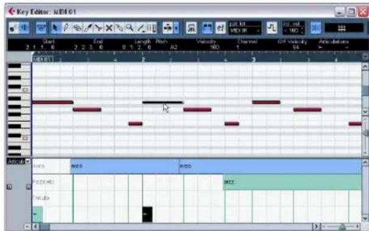Select the Split tool
Image resolution: width=369 pixels, height=231 pixels.
[98, 28]
